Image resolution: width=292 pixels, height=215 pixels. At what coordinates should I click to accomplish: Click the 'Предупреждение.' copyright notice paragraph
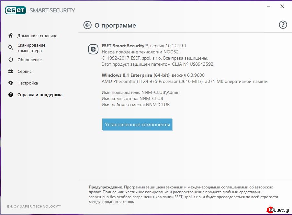click(x=183, y=194)
